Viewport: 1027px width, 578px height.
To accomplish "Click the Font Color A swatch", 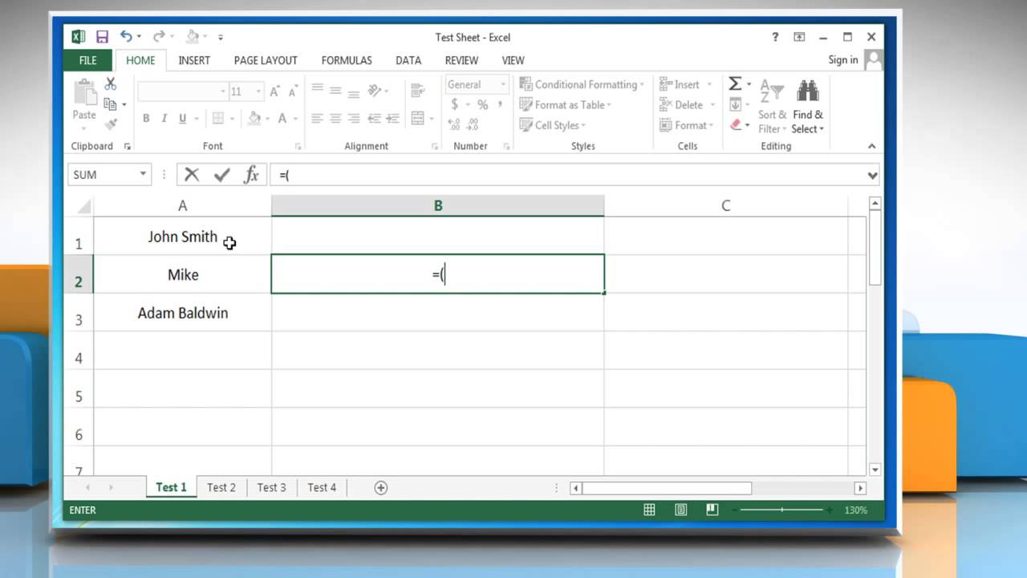I will pyautogui.click(x=282, y=118).
